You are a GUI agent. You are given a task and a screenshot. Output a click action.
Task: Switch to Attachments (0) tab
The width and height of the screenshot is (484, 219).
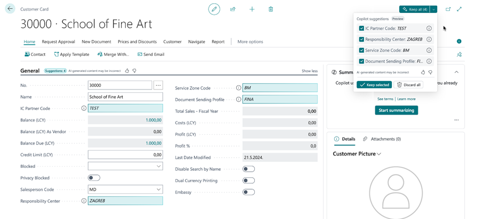point(382,139)
